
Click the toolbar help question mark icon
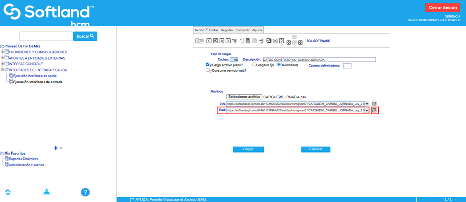click(281, 40)
